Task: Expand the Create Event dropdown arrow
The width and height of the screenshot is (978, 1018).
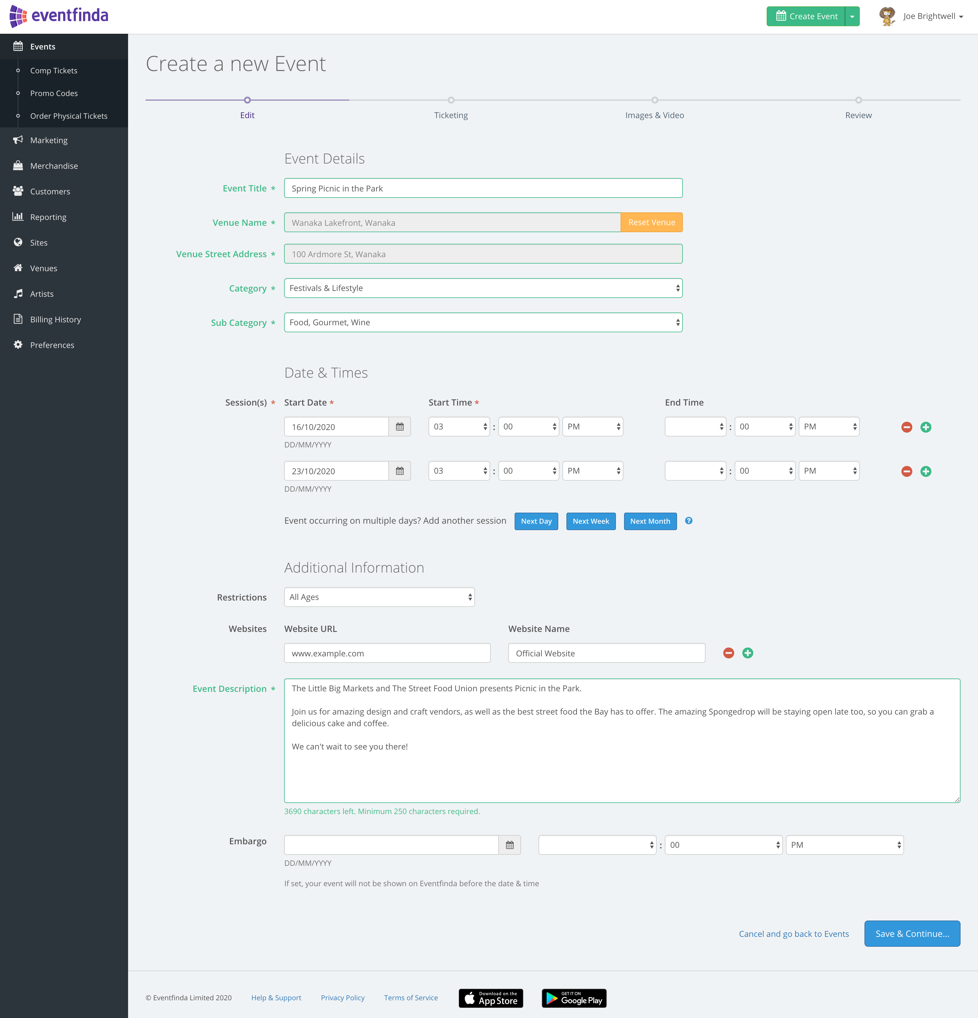Action: 852,16
